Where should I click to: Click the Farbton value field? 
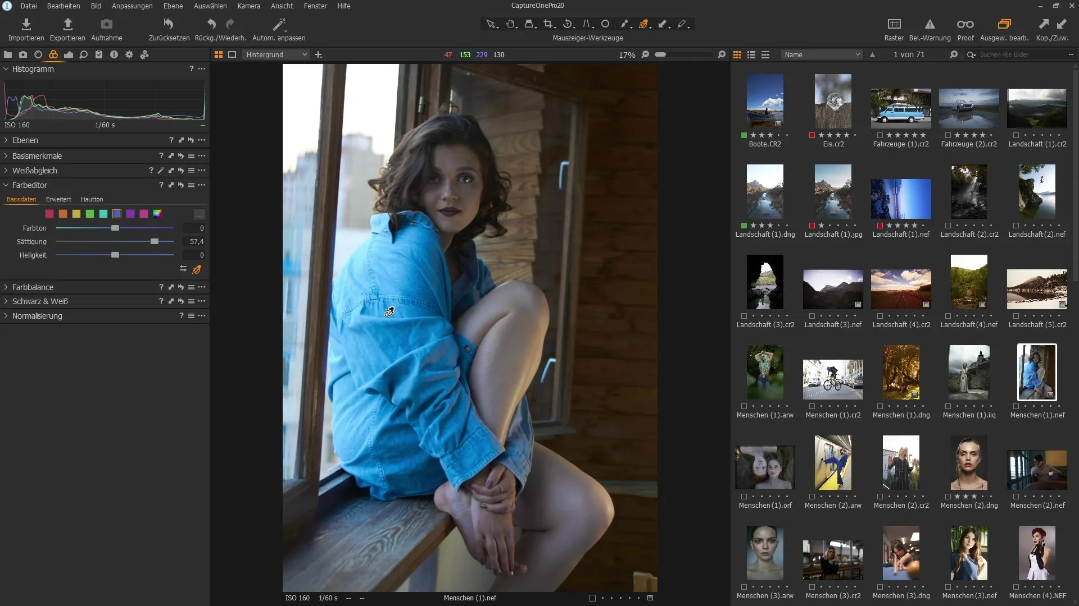click(194, 228)
